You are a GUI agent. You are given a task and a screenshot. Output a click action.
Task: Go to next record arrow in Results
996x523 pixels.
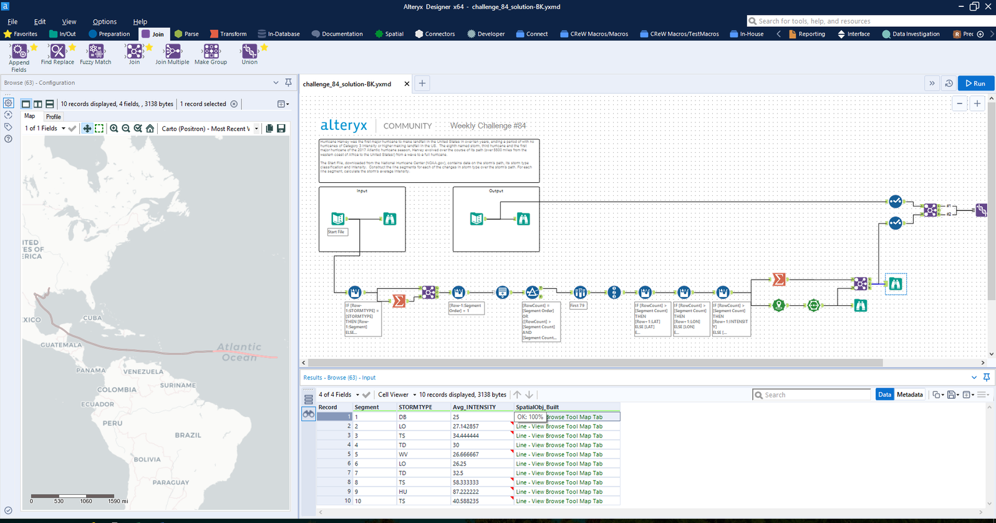click(529, 394)
